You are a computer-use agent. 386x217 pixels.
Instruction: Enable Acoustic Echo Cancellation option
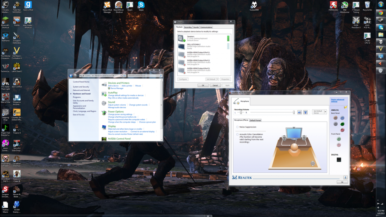237,134
